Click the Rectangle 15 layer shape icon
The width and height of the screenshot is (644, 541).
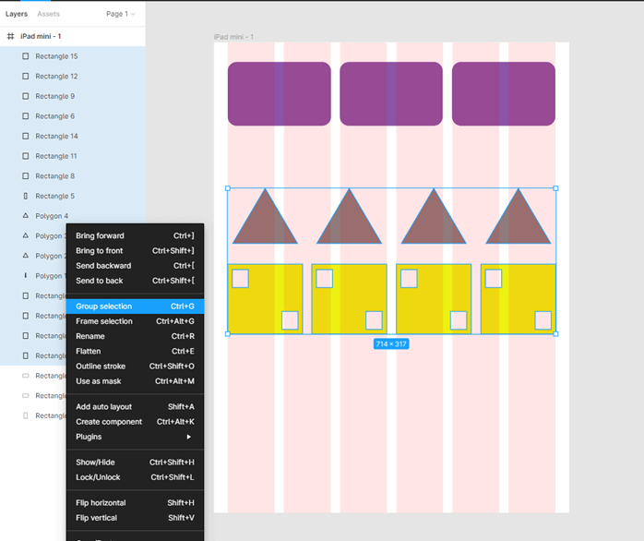25,56
